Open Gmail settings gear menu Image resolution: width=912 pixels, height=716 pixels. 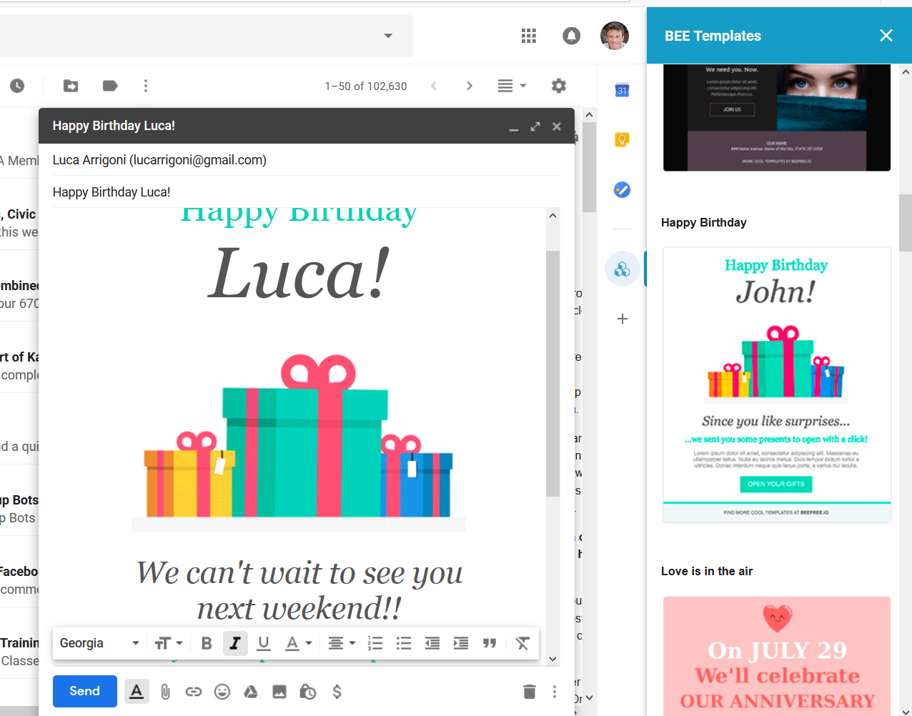[558, 86]
